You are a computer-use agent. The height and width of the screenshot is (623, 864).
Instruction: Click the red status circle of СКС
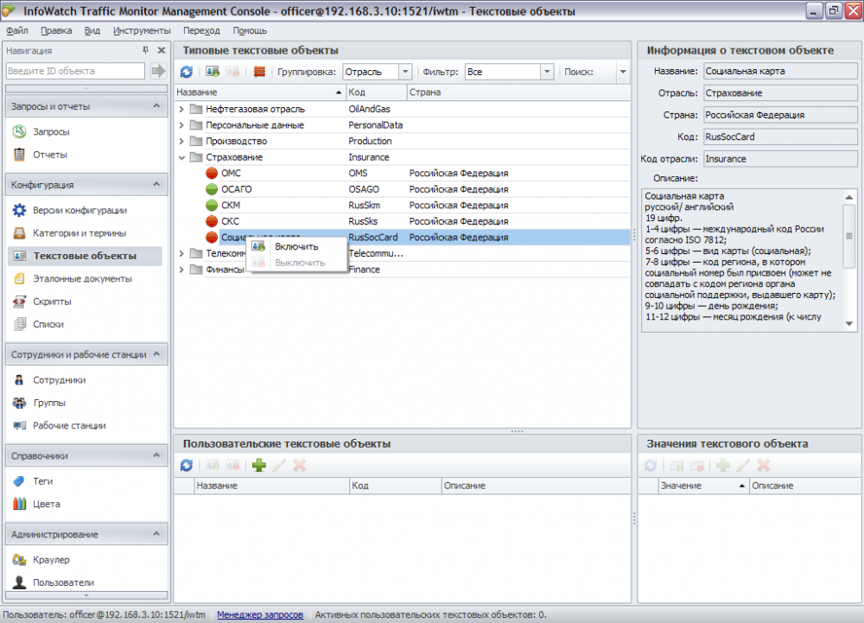212,221
